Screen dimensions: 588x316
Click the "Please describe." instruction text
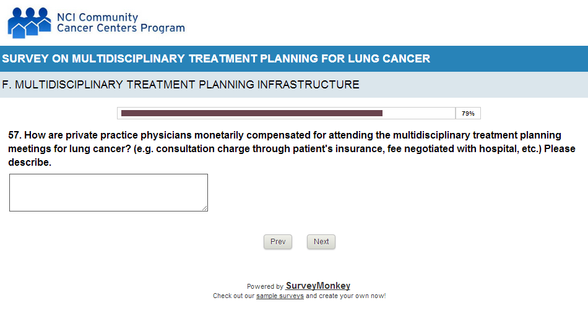(x=30, y=163)
